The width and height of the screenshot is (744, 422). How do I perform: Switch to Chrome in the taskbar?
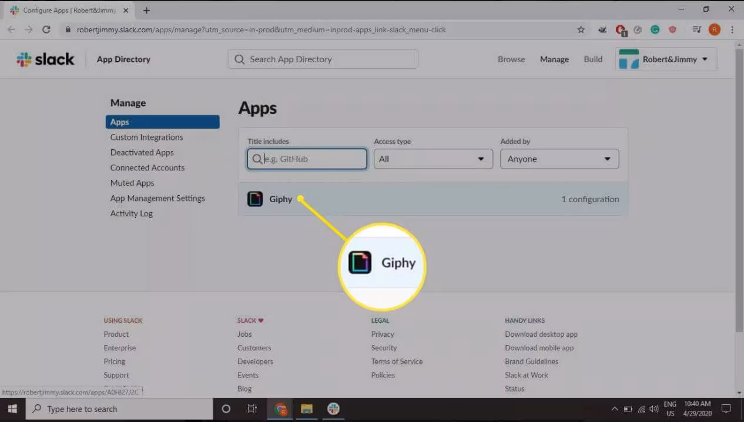[280, 409]
